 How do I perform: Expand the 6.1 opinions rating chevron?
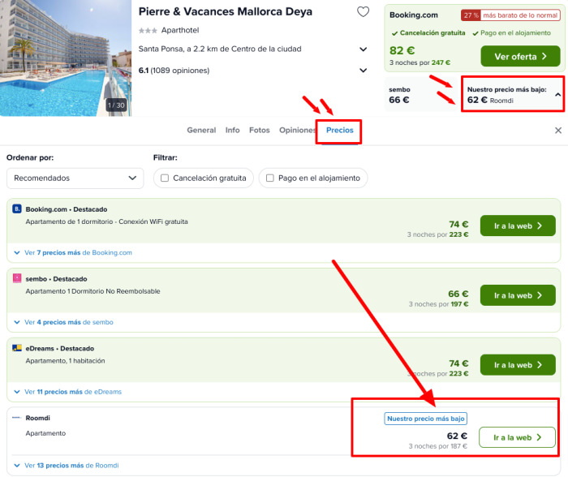click(x=363, y=71)
